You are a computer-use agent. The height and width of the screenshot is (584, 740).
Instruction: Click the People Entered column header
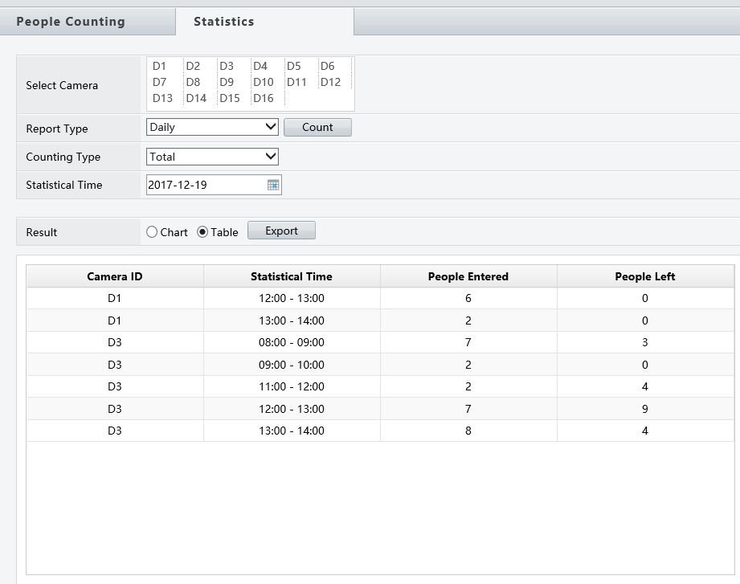coord(468,276)
